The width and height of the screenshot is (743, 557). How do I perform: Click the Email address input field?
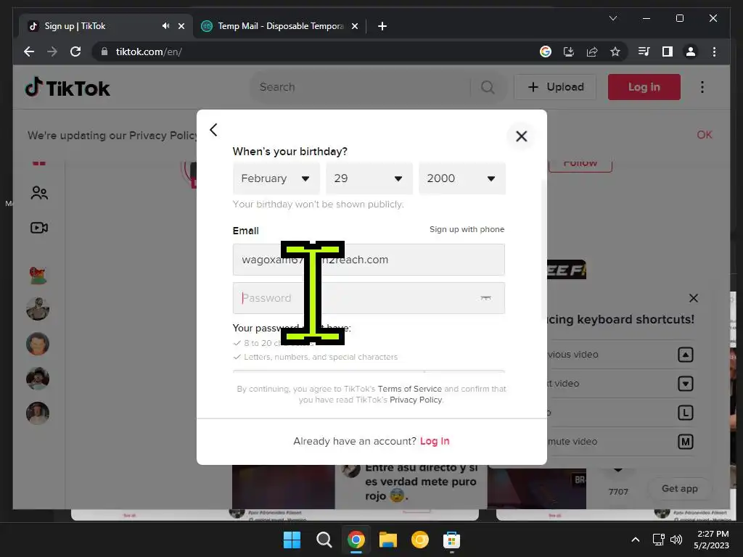coord(369,260)
